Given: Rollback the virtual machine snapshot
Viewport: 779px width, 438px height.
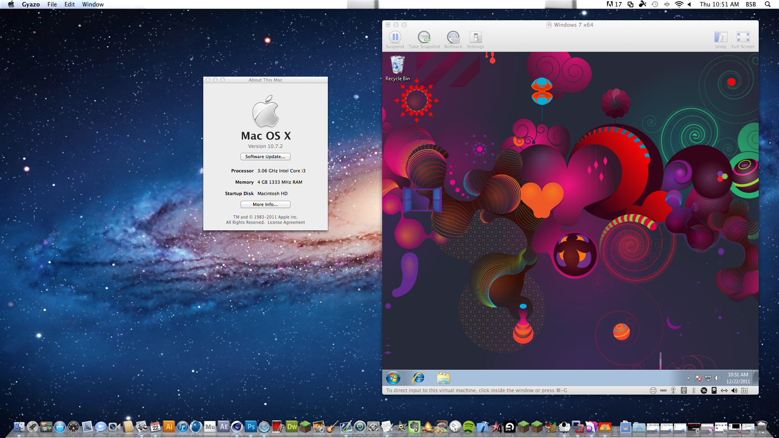Looking at the screenshot, I should click(453, 38).
